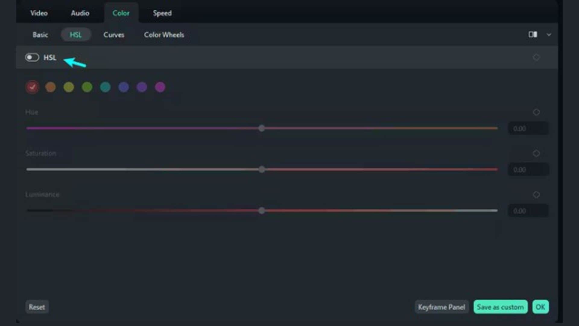Confirm with the OK button

540,307
